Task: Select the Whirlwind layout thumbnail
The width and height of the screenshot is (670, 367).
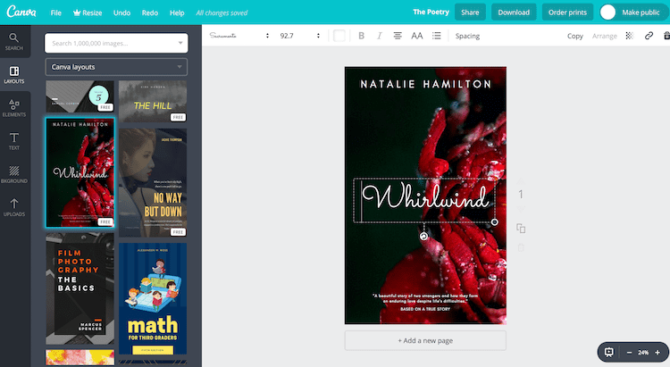Action: 80,172
